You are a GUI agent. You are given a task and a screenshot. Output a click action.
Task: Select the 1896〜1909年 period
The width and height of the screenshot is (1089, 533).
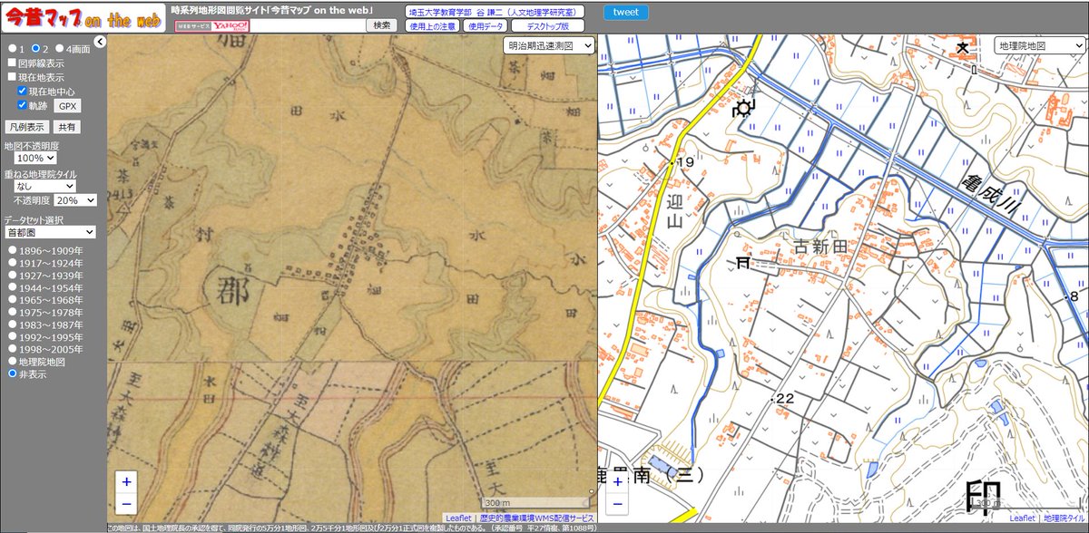(x=13, y=250)
